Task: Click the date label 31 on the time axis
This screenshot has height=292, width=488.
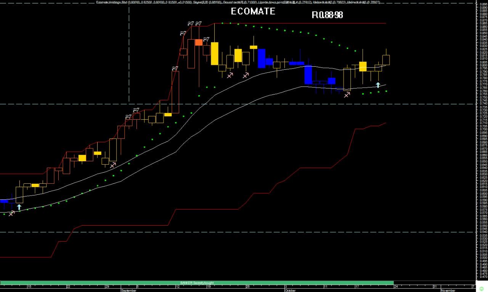Action: point(435,286)
